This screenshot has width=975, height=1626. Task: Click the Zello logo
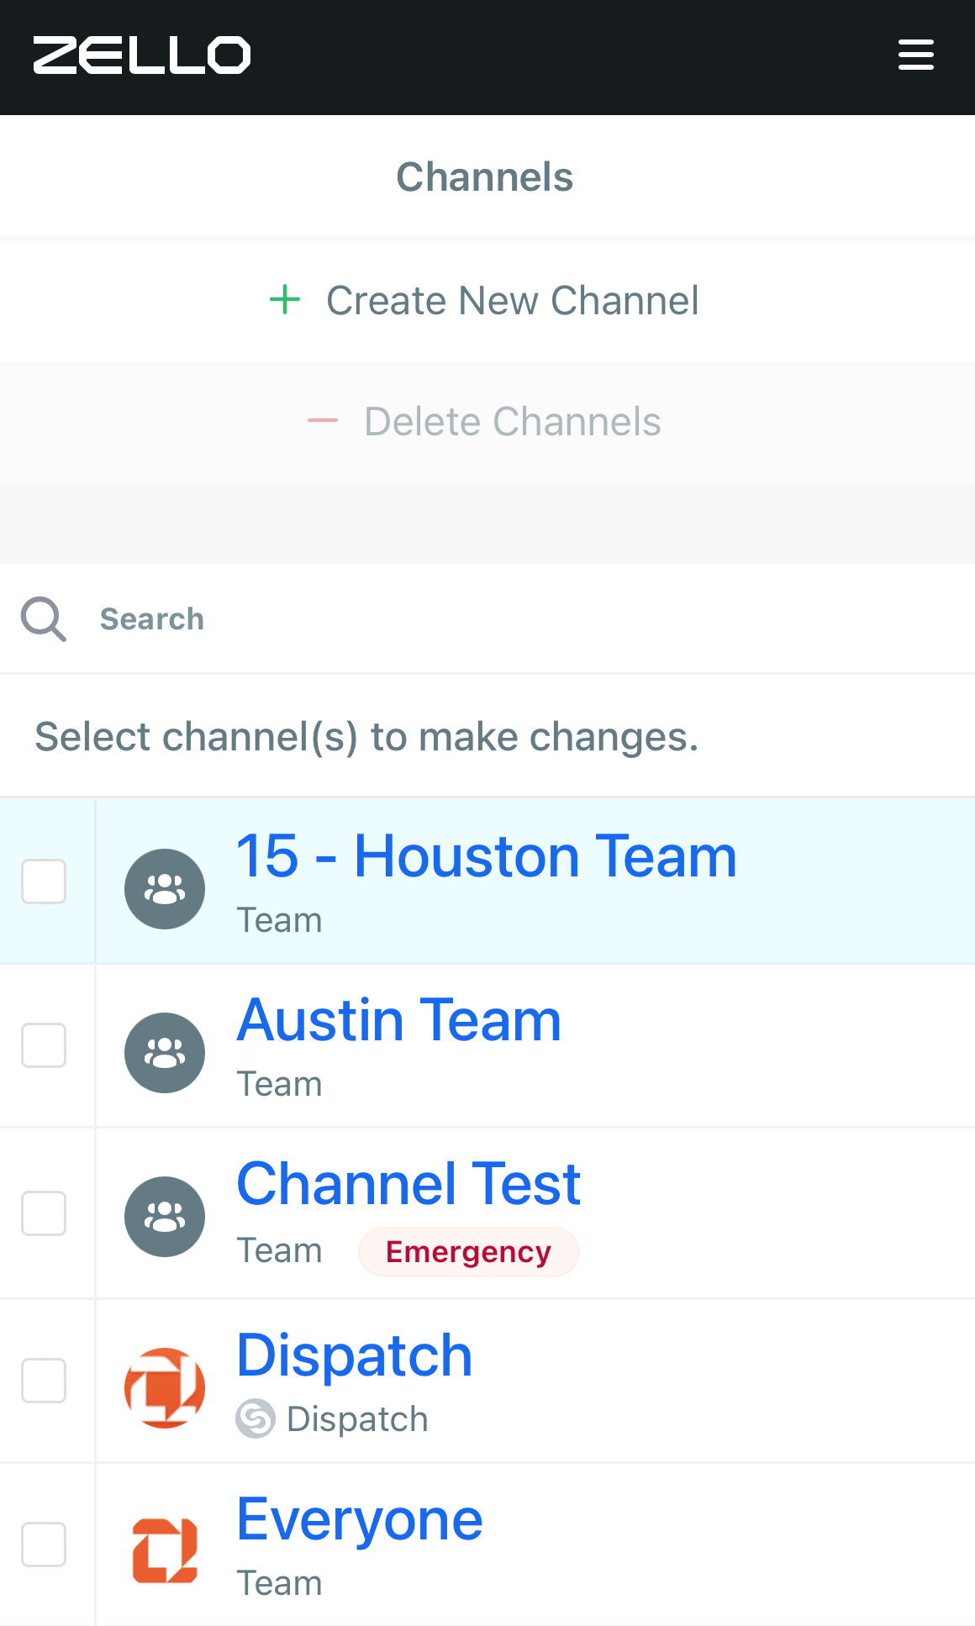142,55
